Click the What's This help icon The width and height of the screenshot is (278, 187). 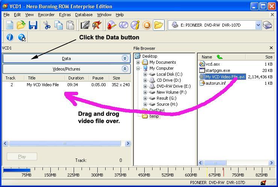[x=21, y=37]
